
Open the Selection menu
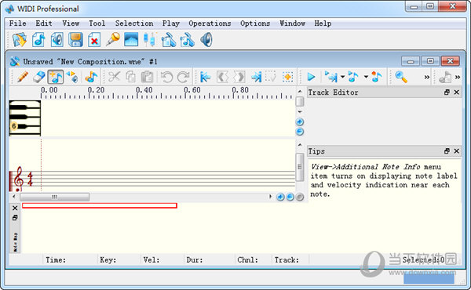[x=134, y=24]
